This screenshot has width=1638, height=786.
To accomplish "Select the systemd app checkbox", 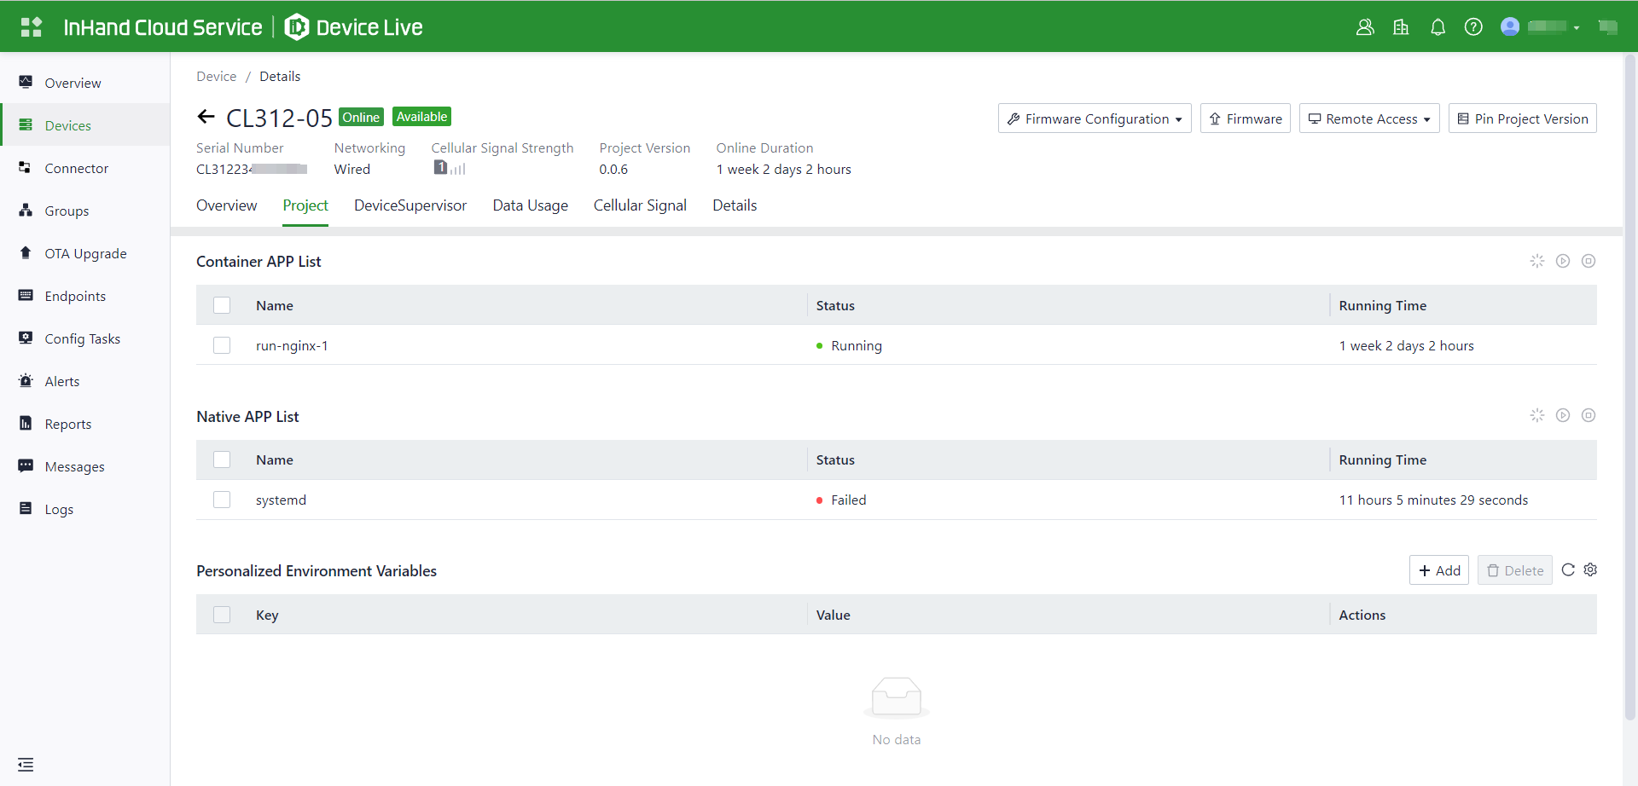I will click(x=222, y=500).
